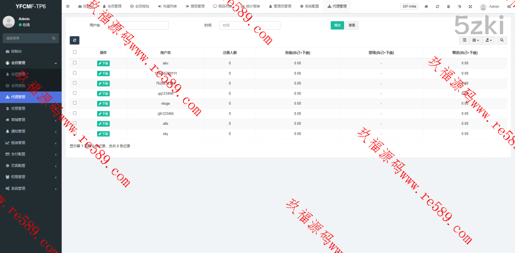Image resolution: width=515 pixels, height=253 pixels.
Task: Click the 下级 button for user alis
Action: point(103,124)
